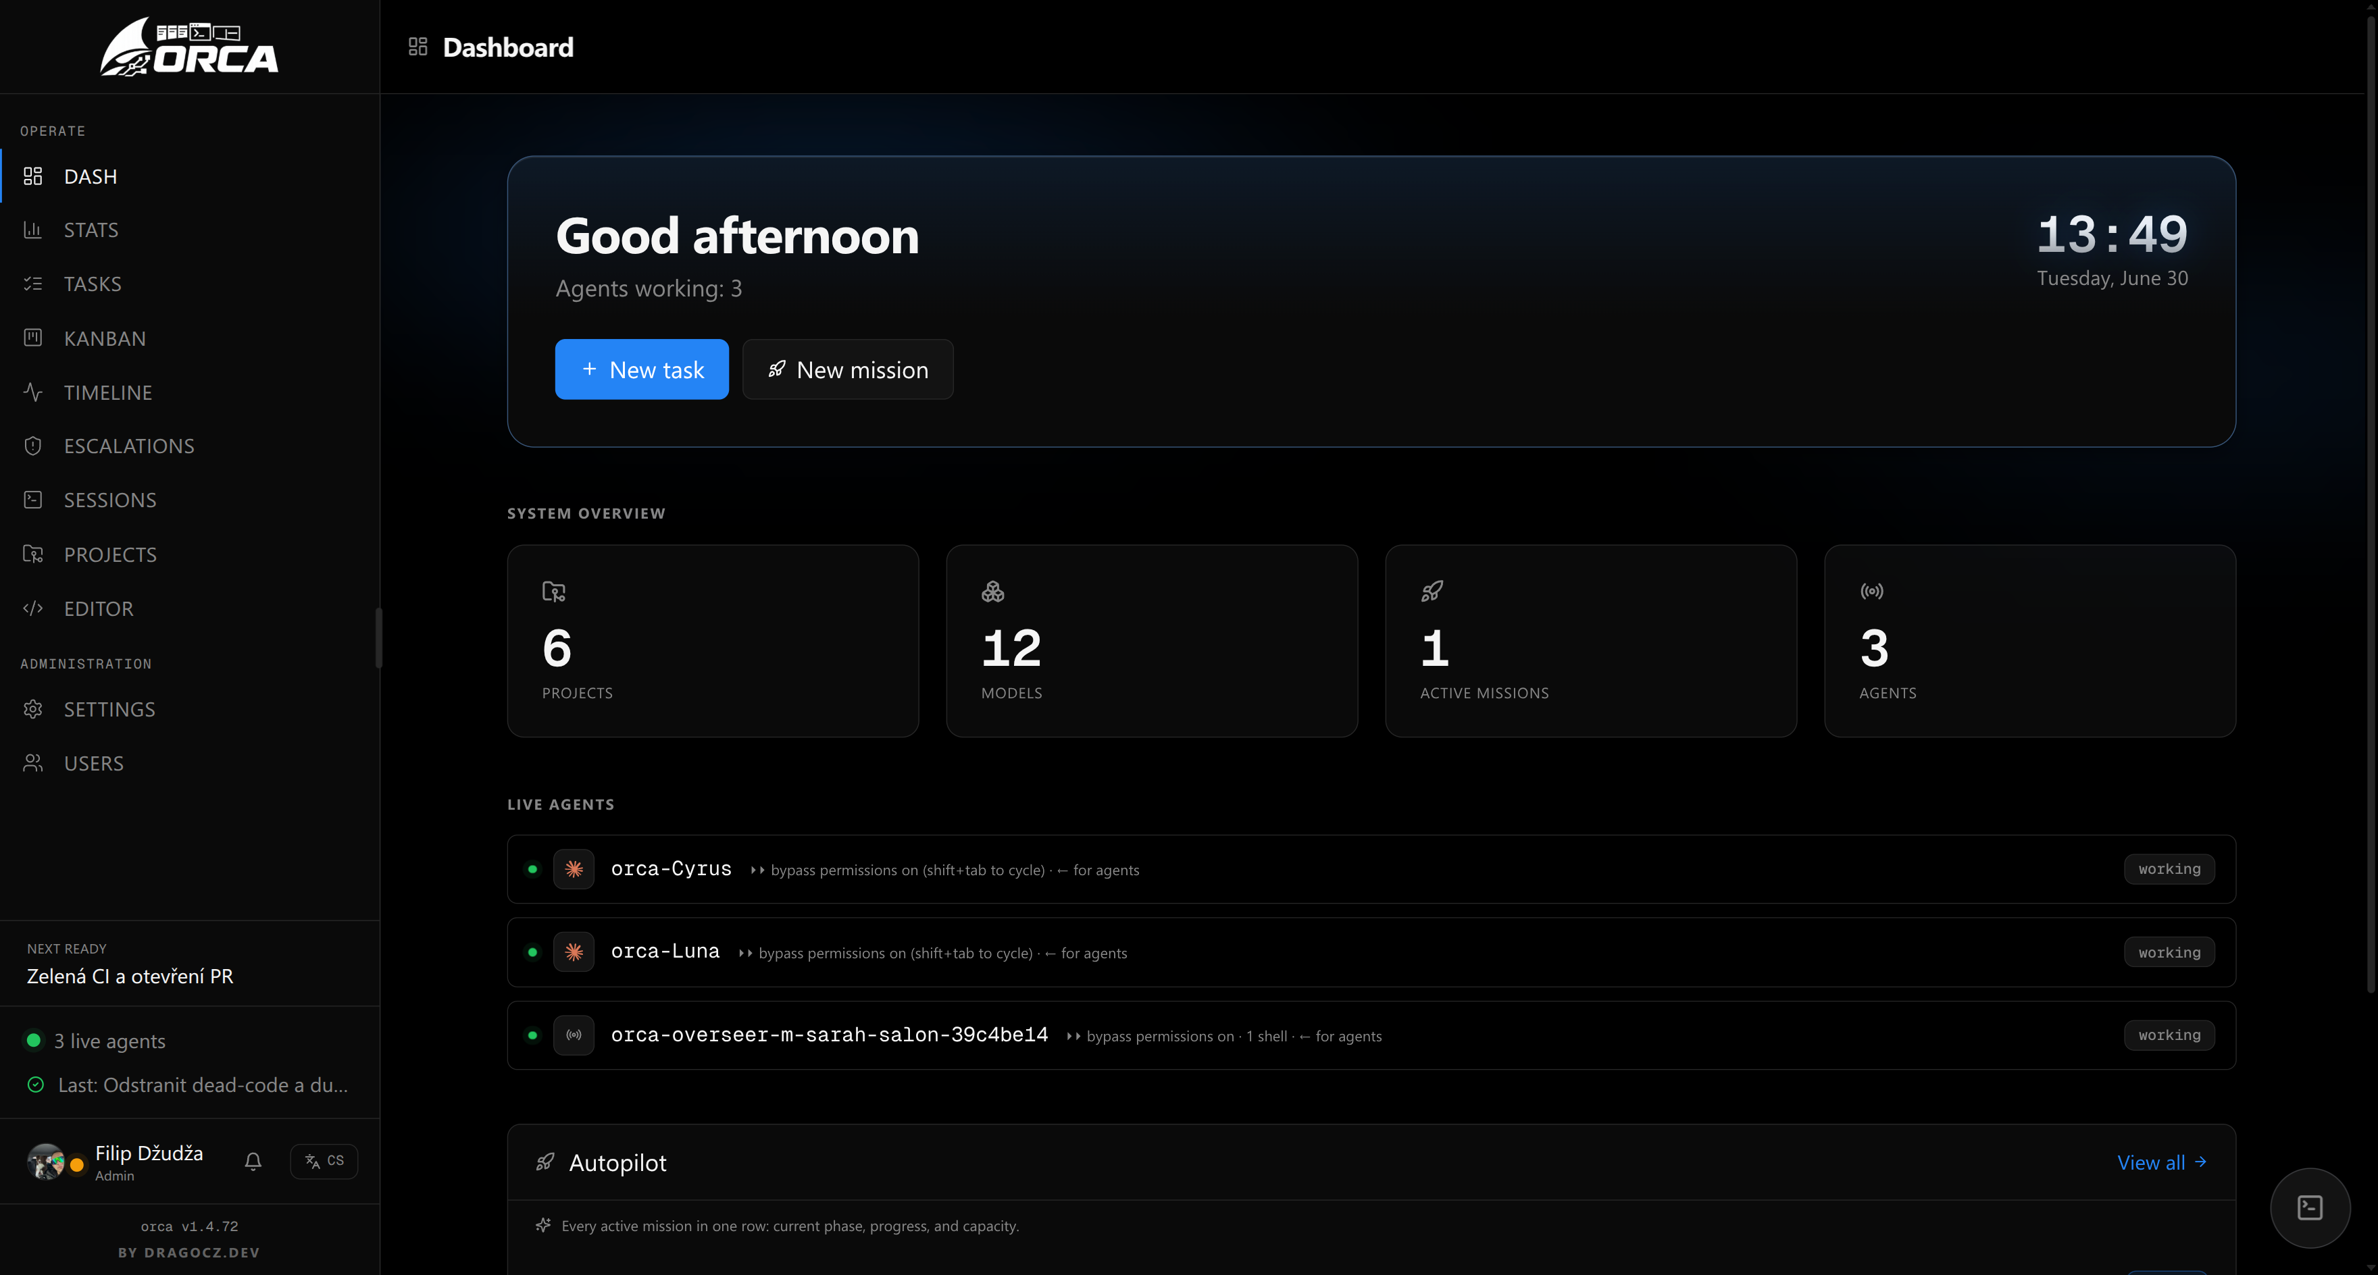Click the USERS people icon
Image resolution: width=2378 pixels, height=1275 pixels.
[x=33, y=763]
